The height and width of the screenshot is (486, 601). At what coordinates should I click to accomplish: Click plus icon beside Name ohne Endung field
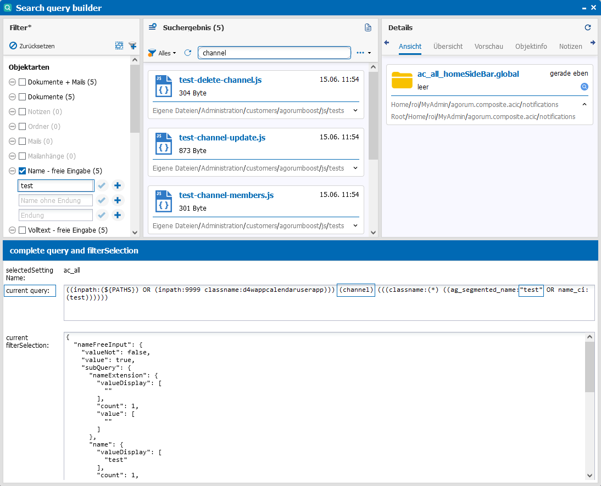pyautogui.click(x=118, y=200)
